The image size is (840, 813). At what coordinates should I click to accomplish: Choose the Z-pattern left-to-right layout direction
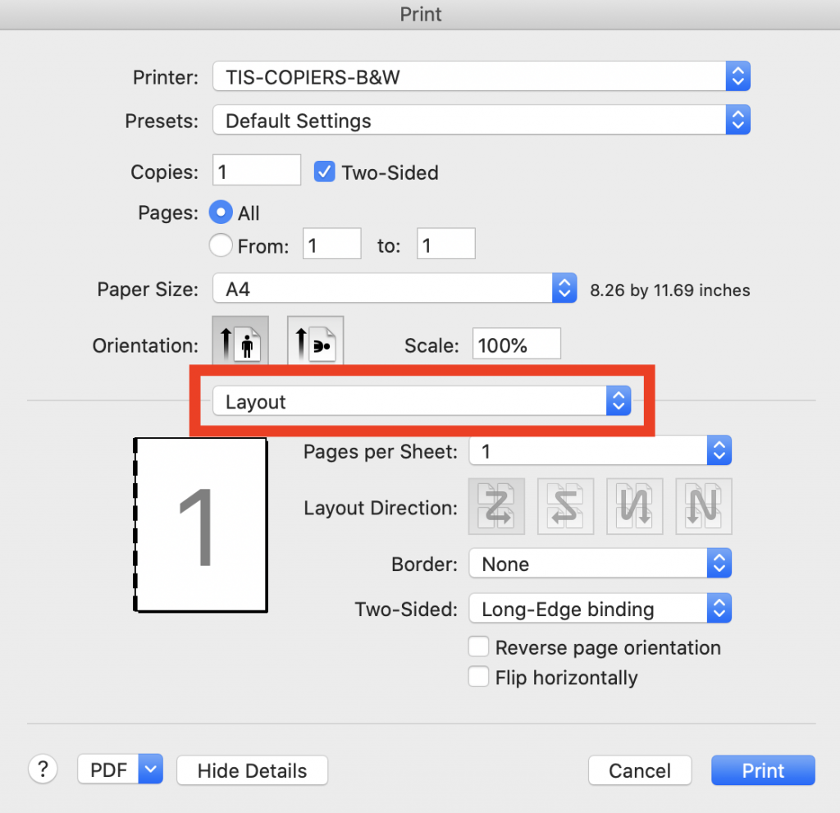click(495, 507)
